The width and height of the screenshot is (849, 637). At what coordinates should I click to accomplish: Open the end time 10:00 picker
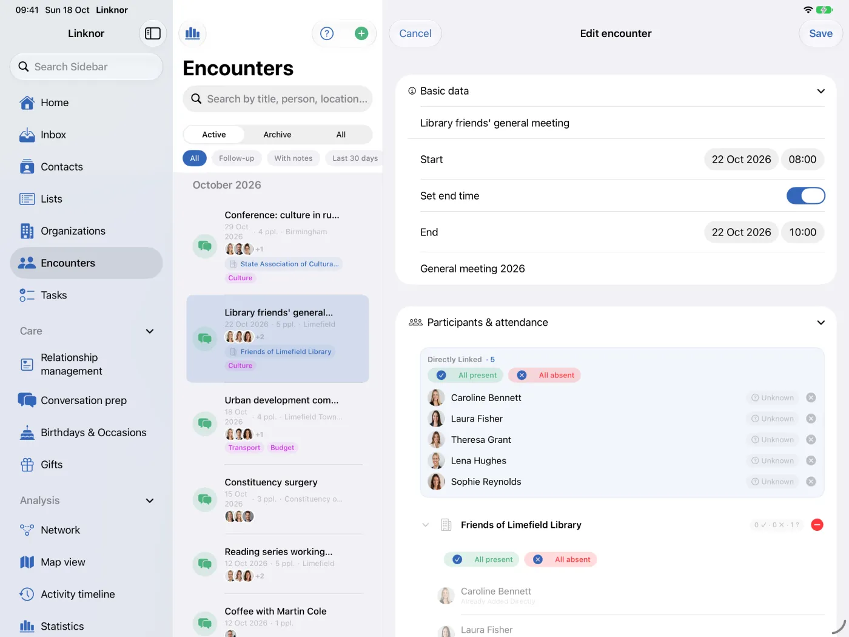click(x=802, y=232)
